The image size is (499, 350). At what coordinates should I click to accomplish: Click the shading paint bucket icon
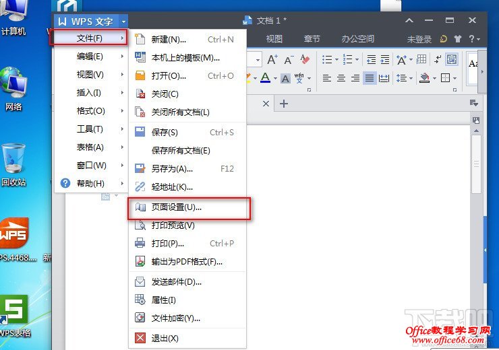[x=425, y=78]
